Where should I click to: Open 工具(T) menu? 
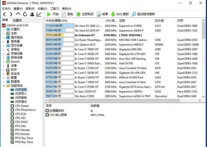pyautogui.click(x=55, y=9)
